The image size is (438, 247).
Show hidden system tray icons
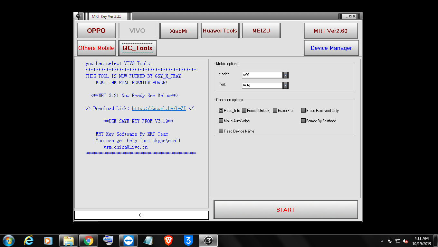point(382,241)
